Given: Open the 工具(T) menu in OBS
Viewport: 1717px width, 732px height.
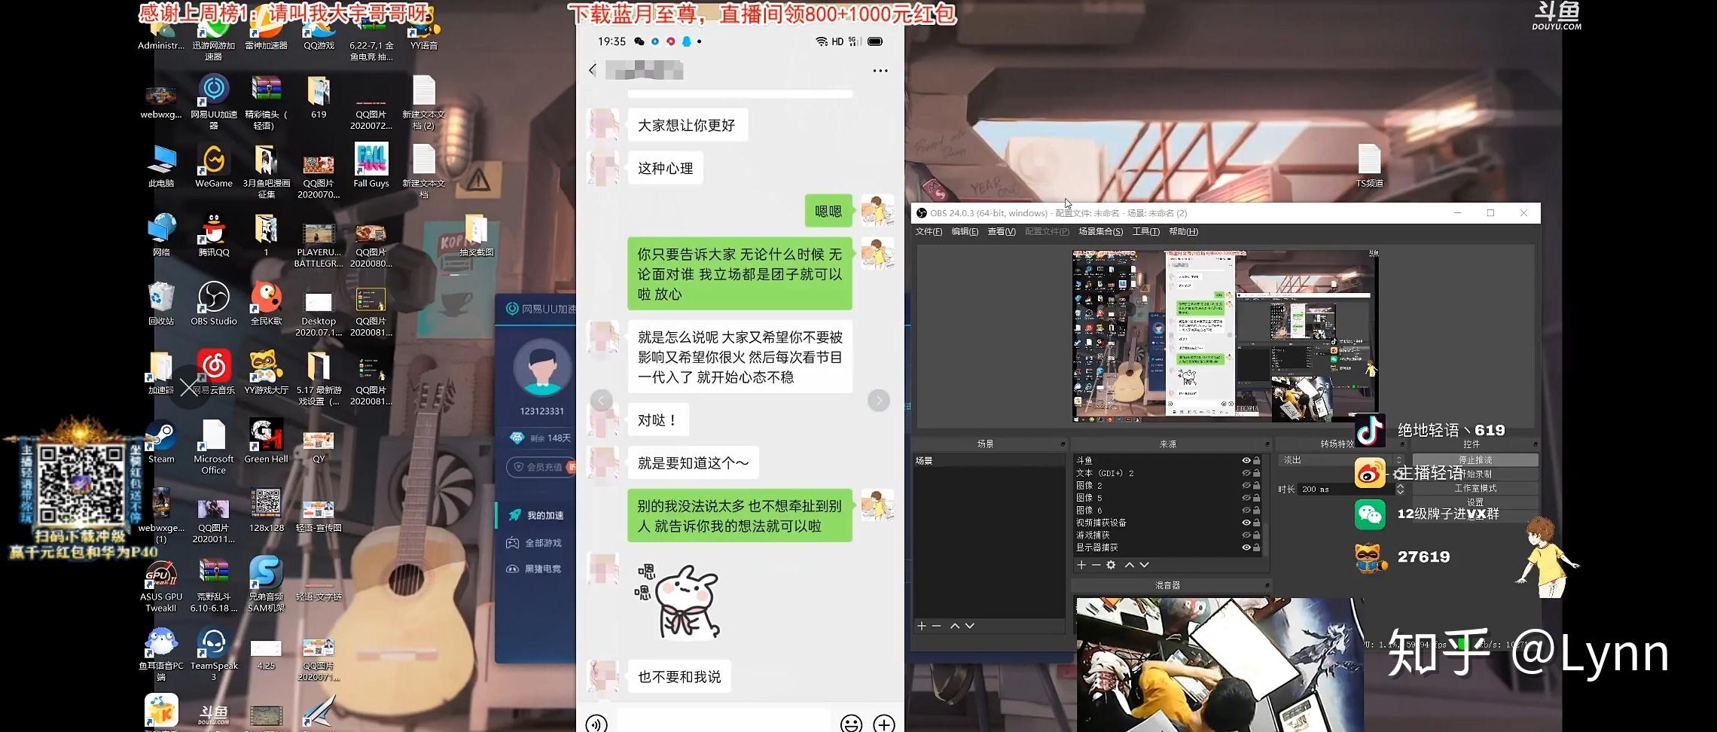Looking at the screenshot, I should [1145, 231].
